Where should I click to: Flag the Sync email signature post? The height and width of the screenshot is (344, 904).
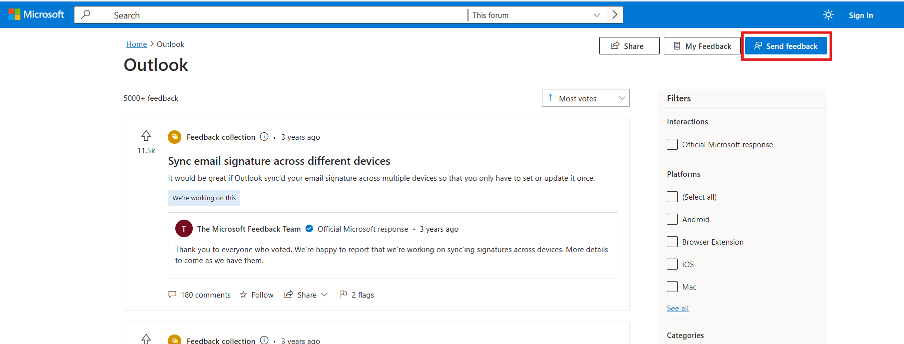pos(357,295)
